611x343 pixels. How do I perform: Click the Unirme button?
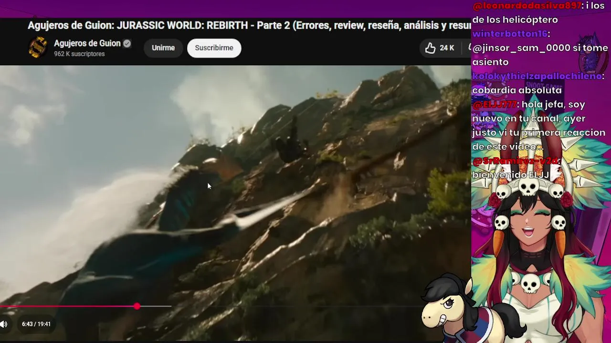coord(163,48)
